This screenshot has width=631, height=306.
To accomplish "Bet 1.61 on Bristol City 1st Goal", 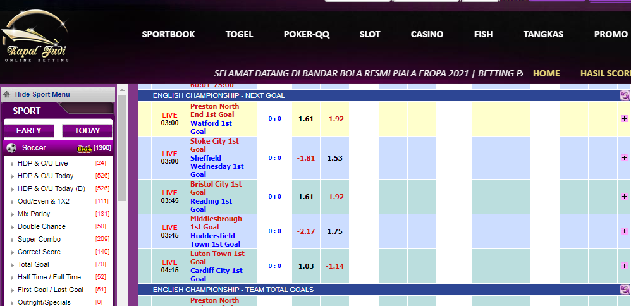I will coord(306,197).
